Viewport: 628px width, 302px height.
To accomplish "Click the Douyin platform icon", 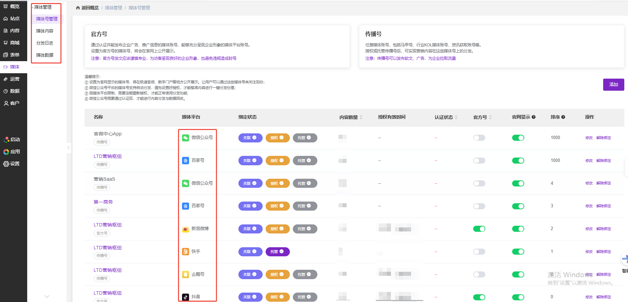I will coord(185,297).
